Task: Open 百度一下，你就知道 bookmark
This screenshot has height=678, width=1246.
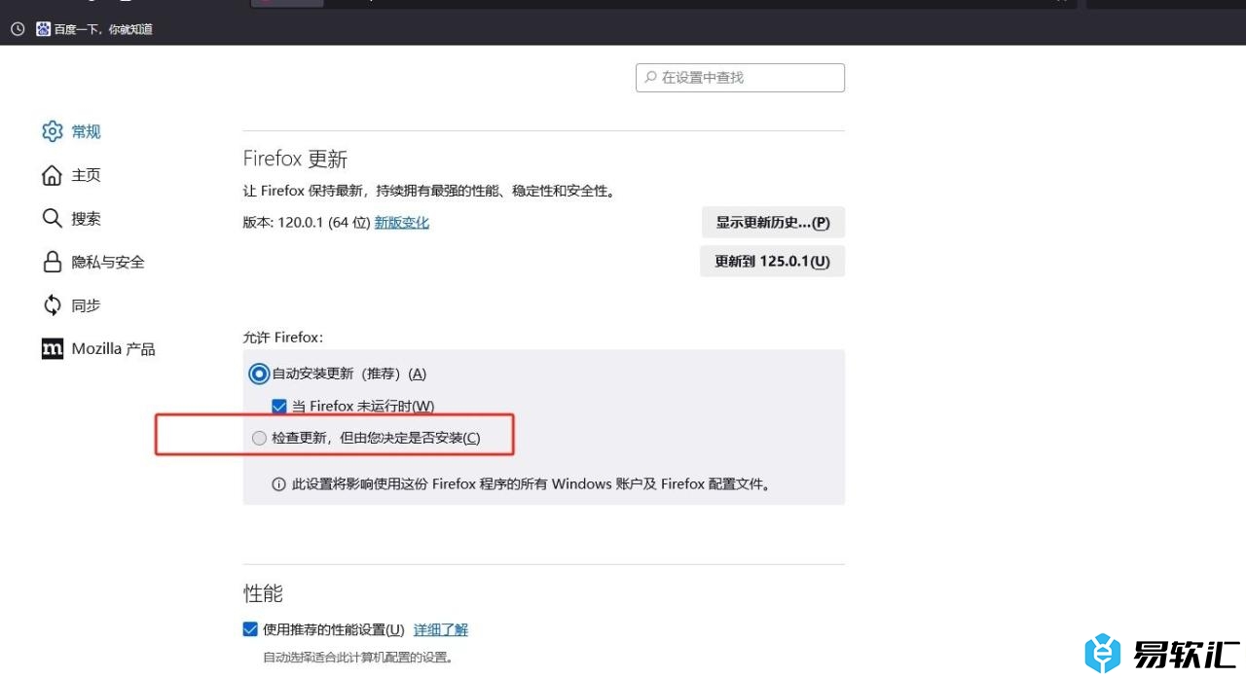Action: click(103, 29)
